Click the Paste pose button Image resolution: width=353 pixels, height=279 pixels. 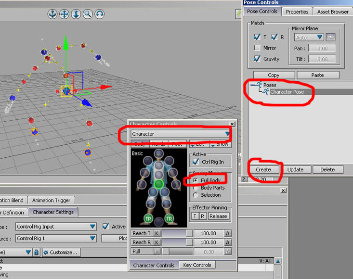[x=318, y=75]
